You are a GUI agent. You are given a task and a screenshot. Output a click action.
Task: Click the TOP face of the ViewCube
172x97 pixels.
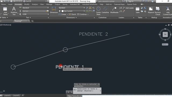click(165, 34)
